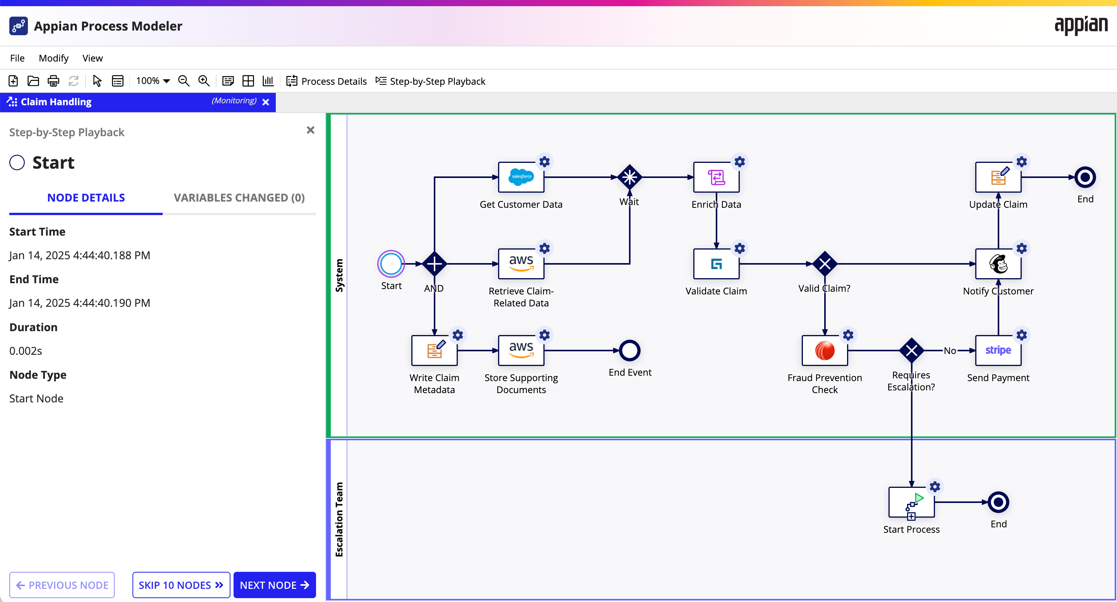
Task: Click the Start Time value in Node Details
Action: pyautogui.click(x=80, y=255)
